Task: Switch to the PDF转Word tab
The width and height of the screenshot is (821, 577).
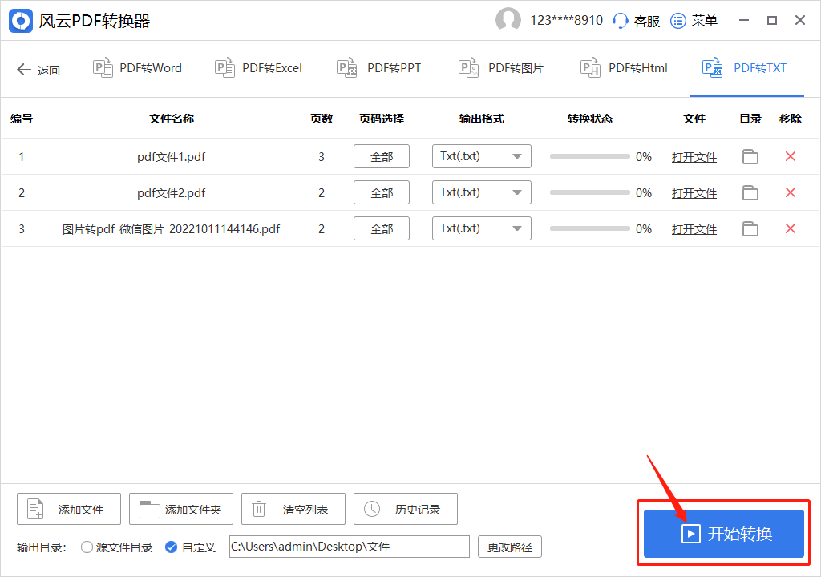Action: (137, 68)
